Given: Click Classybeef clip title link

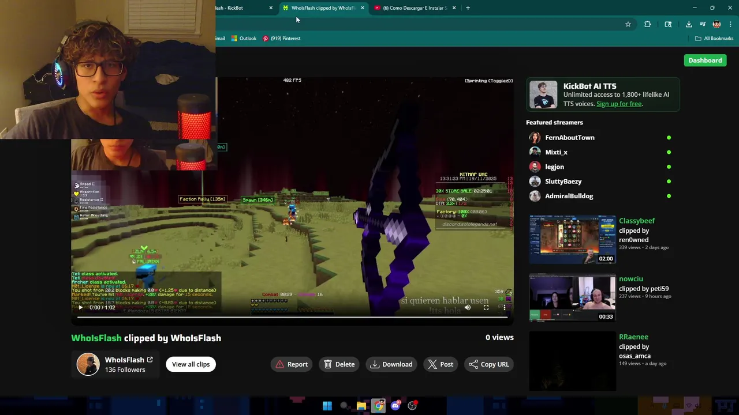Looking at the screenshot, I should 637,221.
